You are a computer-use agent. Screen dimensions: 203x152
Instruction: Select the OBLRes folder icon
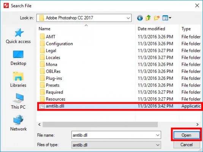pos(42,71)
